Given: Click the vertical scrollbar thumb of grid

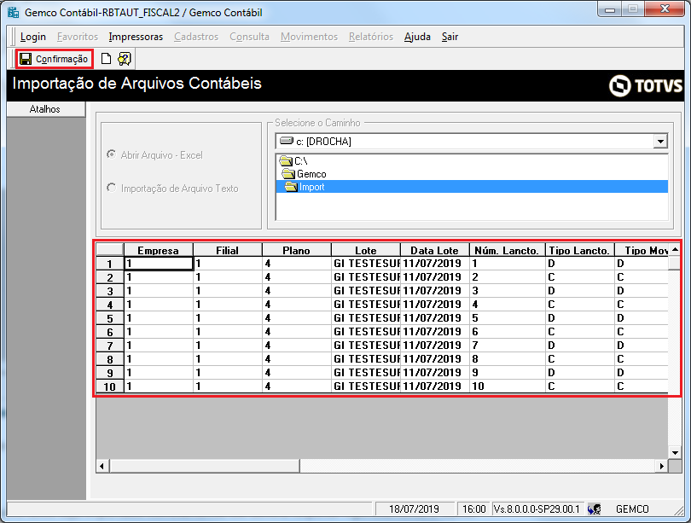Looking at the screenshot, I should pyautogui.click(x=675, y=263).
